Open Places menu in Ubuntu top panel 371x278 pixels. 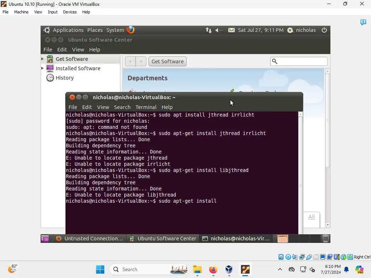[95, 30]
